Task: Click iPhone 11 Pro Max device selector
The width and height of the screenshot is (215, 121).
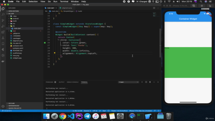Action: [140, 111]
